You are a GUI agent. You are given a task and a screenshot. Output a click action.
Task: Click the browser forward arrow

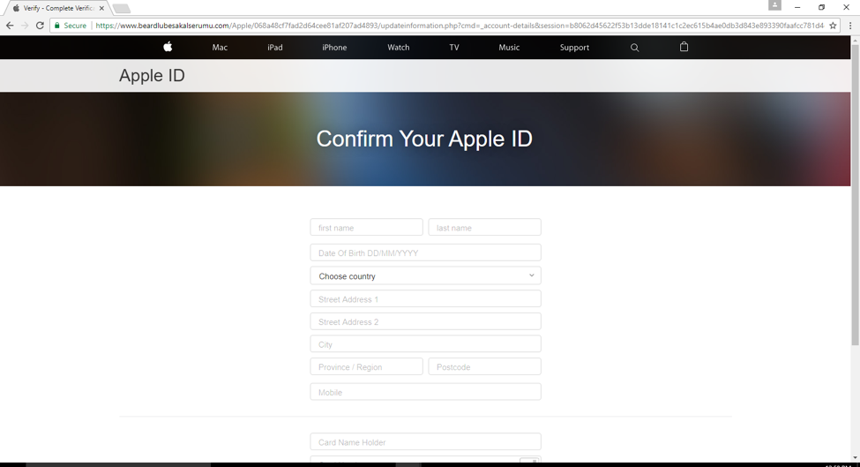(x=25, y=26)
